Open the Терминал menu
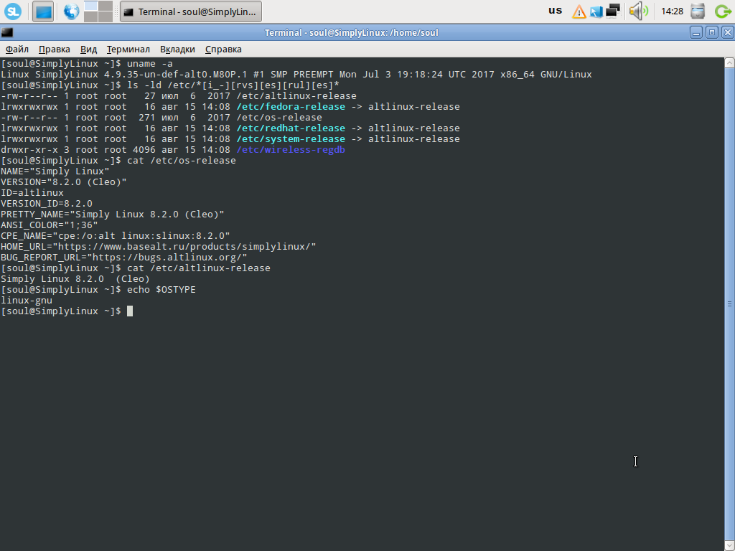 coord(128,50)
